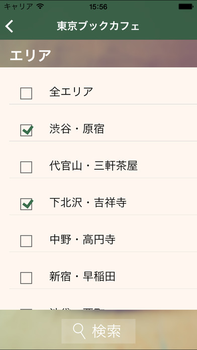Tap the battery indicator icon

tap(185, 7)
